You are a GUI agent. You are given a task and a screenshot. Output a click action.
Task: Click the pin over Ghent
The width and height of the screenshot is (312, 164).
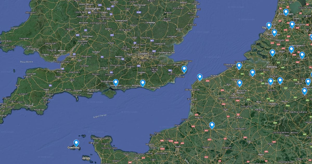(x=252, y=73)
